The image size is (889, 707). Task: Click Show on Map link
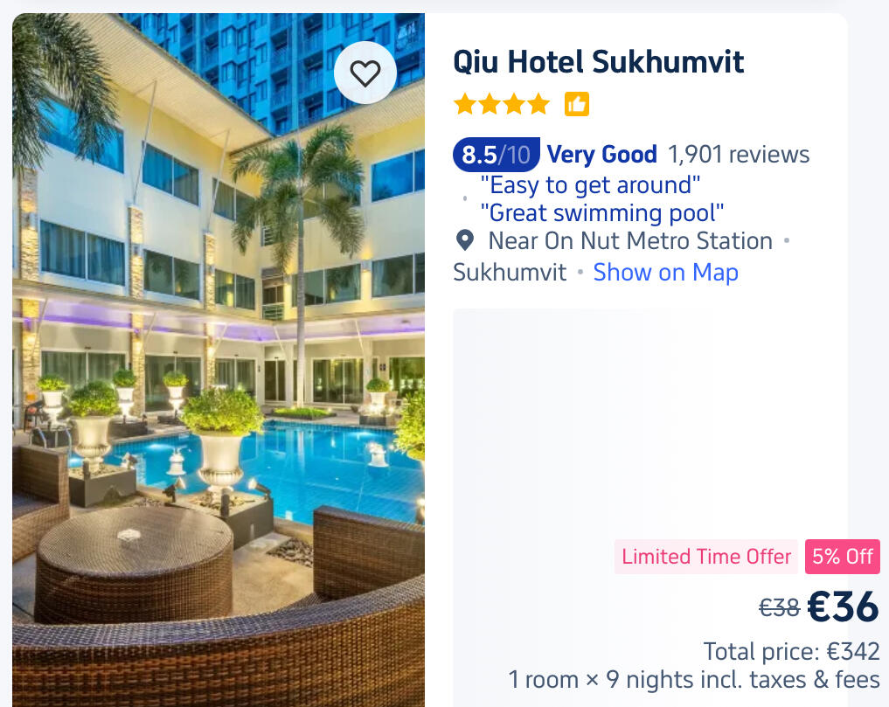[x=665, y=273]
